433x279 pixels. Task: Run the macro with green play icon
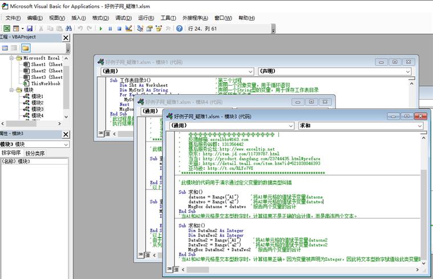click(x=101, y=29)
